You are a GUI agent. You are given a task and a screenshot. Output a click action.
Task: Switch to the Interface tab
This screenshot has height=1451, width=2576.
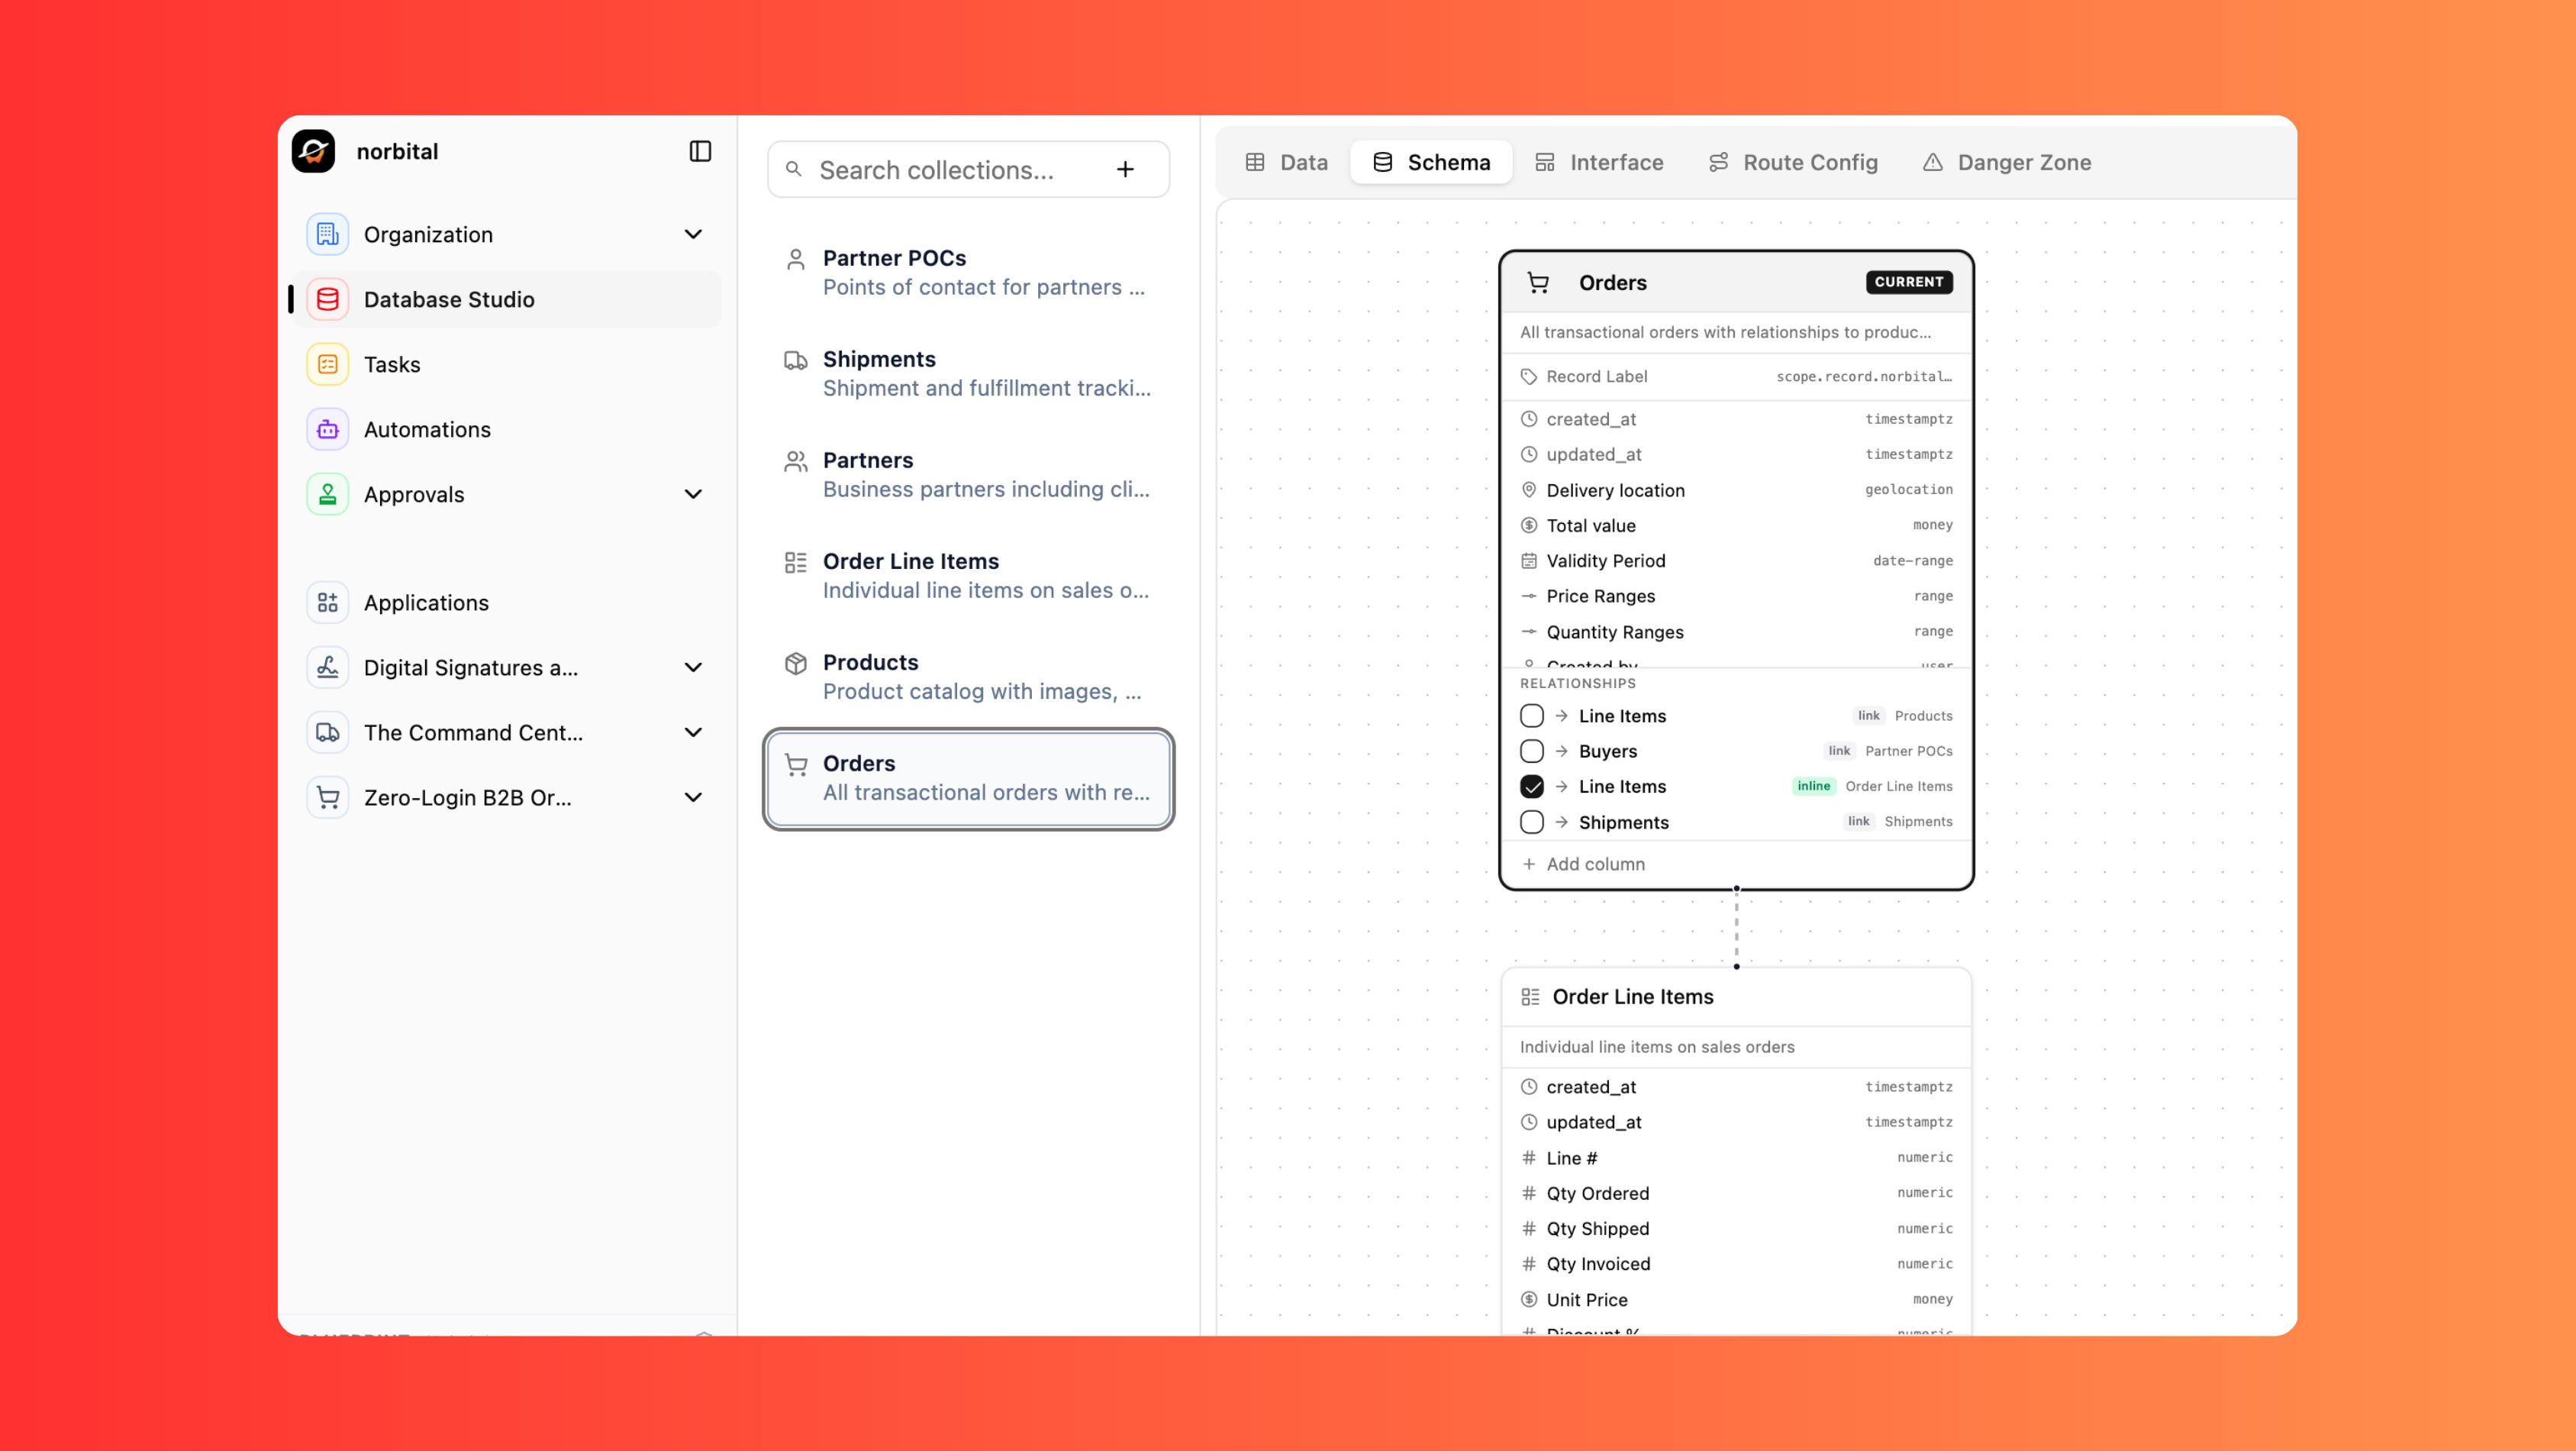[x=1598, y=162]
